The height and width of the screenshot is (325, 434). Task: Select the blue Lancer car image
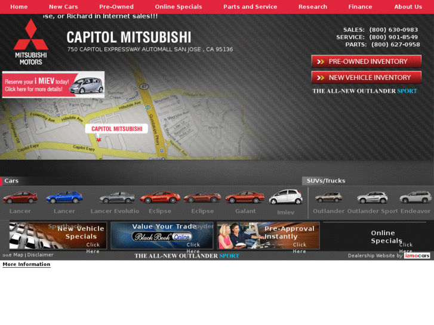point(64,197)
